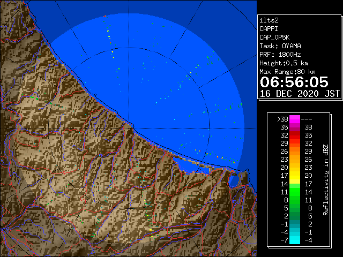Click the magenta >38 dBZ color swatch
343x257 pixels.
click(x=295, y=119)
